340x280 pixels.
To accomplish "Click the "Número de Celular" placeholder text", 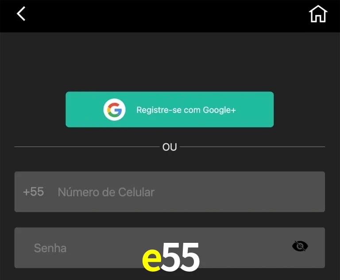I will tap(106, 192).
